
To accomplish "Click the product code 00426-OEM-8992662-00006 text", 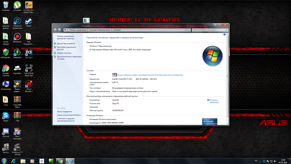I will coord(112,123).
